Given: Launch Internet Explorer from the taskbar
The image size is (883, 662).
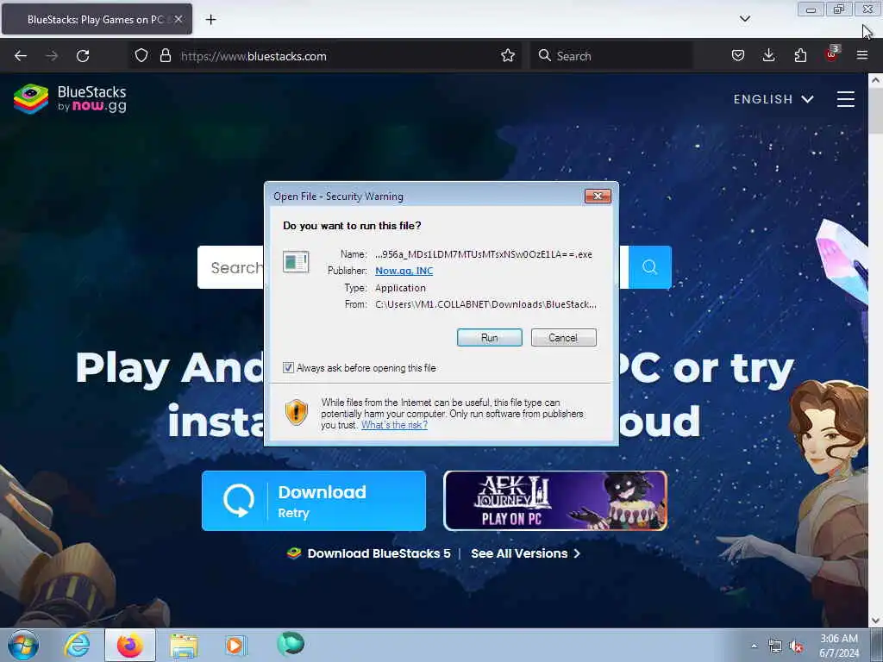Looking at the screenshot, I should [77, 645].
